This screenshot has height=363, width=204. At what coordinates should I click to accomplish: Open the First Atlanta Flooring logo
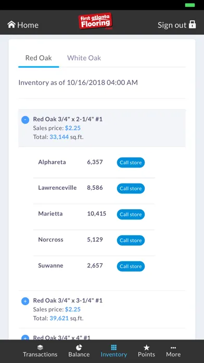click(95, 21)
